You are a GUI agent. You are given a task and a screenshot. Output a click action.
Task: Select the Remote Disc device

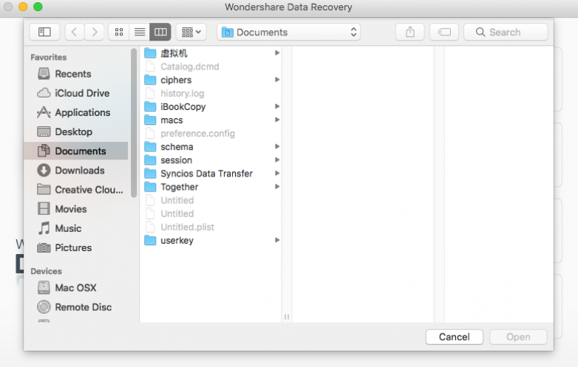pos(78,307)
